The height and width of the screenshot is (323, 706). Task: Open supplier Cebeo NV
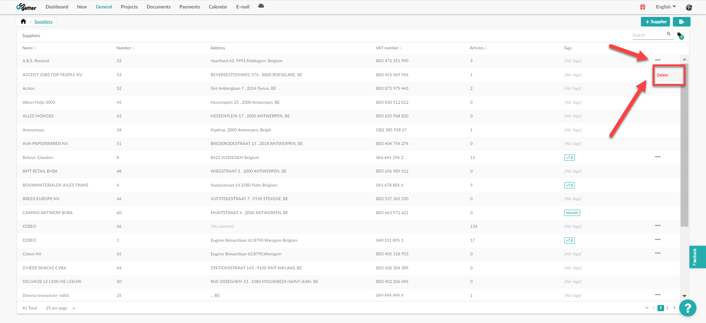pos(32,254)
